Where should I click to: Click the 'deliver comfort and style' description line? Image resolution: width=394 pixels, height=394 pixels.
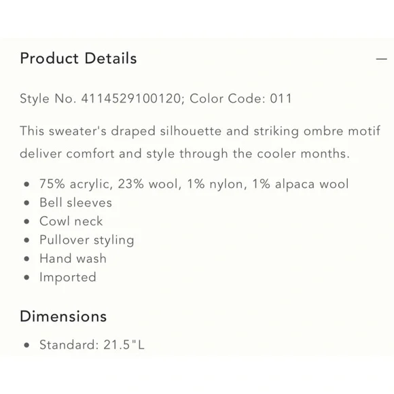(185, 154)
